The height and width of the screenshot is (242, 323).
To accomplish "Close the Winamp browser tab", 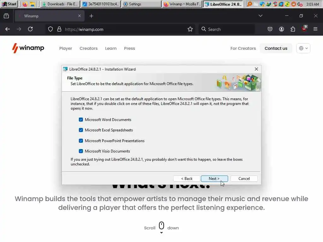I will coord(79,16).
